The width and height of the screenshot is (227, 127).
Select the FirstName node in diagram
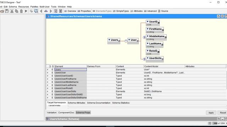coord(155,30)
